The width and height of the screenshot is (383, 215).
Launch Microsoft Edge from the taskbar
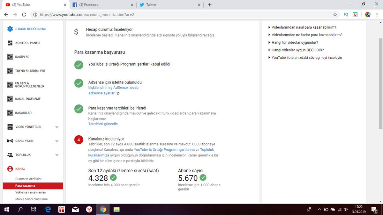[x=48, y=209]
